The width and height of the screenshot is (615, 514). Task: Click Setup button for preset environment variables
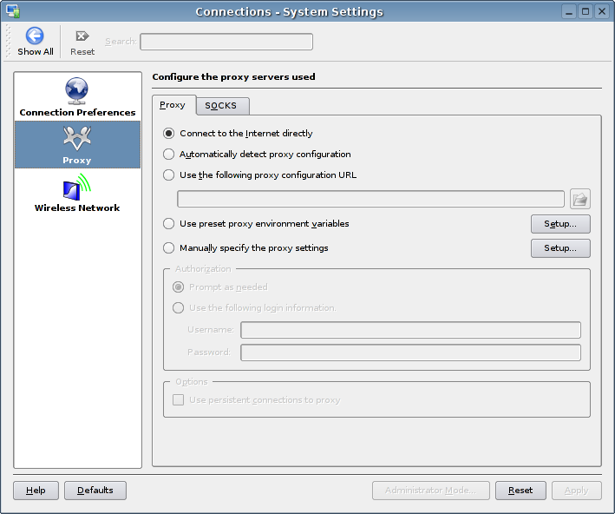[560, 224]
